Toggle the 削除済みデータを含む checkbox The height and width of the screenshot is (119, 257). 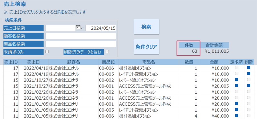[x=107, y=52]
